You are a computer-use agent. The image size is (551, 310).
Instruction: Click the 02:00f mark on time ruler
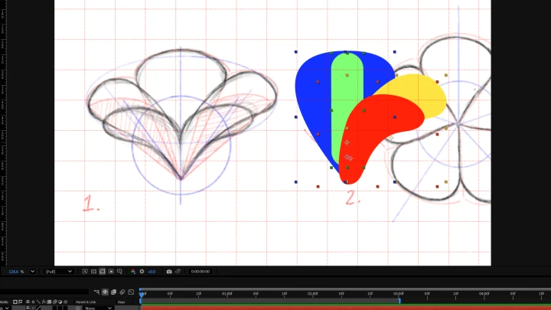coord(312,293)
